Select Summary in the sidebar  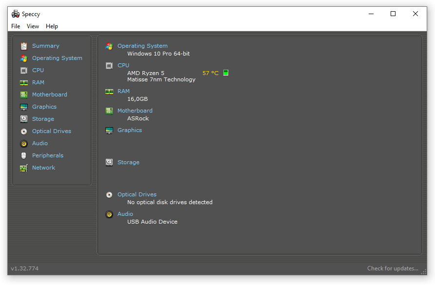(46, 46)
